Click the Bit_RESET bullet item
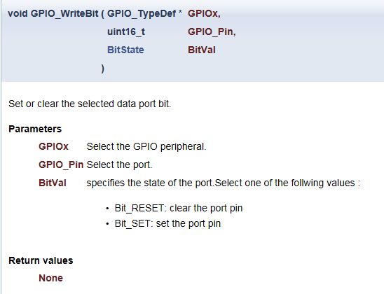 click(x=179, y=209)
